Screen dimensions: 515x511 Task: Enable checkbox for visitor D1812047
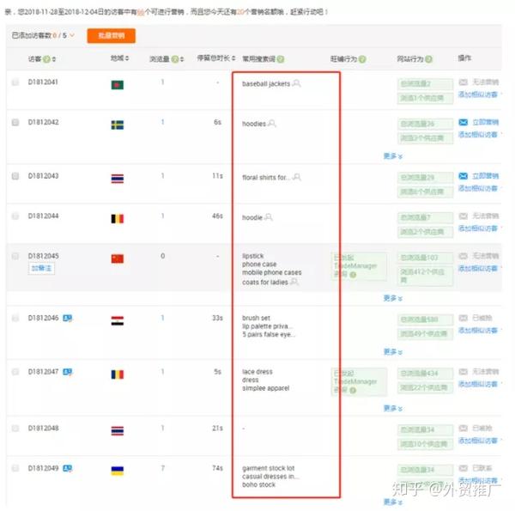tap(15, 372)
